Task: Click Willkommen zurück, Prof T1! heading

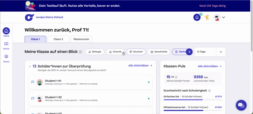Action: click(57, 30)
